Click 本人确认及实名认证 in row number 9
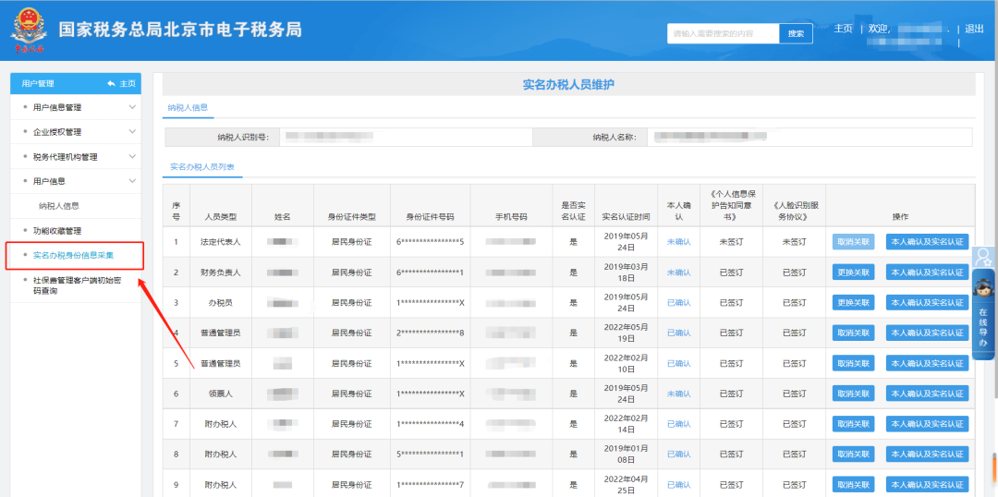The height and width of the screenshot is (497, 998). pyautogui.click(x=928, y=484)
